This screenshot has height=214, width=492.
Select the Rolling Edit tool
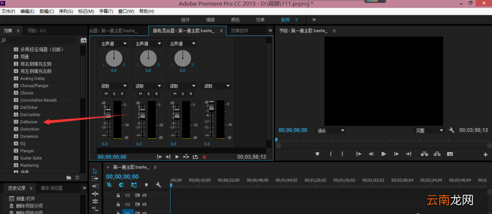tap(95, 201)
